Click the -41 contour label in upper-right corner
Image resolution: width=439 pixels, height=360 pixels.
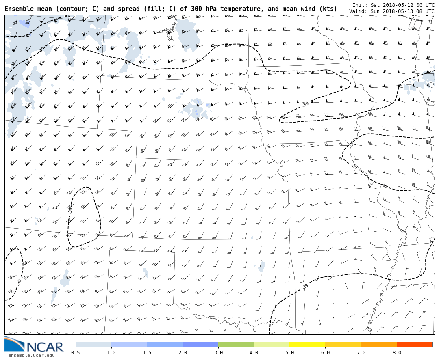[429, 22]
